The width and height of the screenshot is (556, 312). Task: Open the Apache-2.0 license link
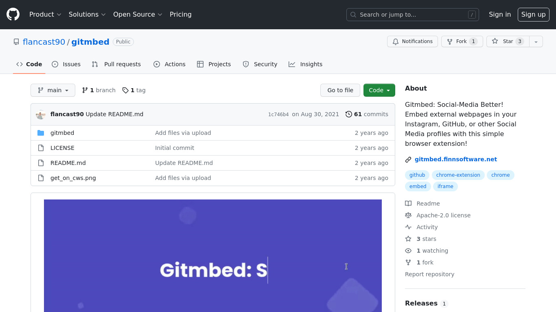(x=438, y=215)
